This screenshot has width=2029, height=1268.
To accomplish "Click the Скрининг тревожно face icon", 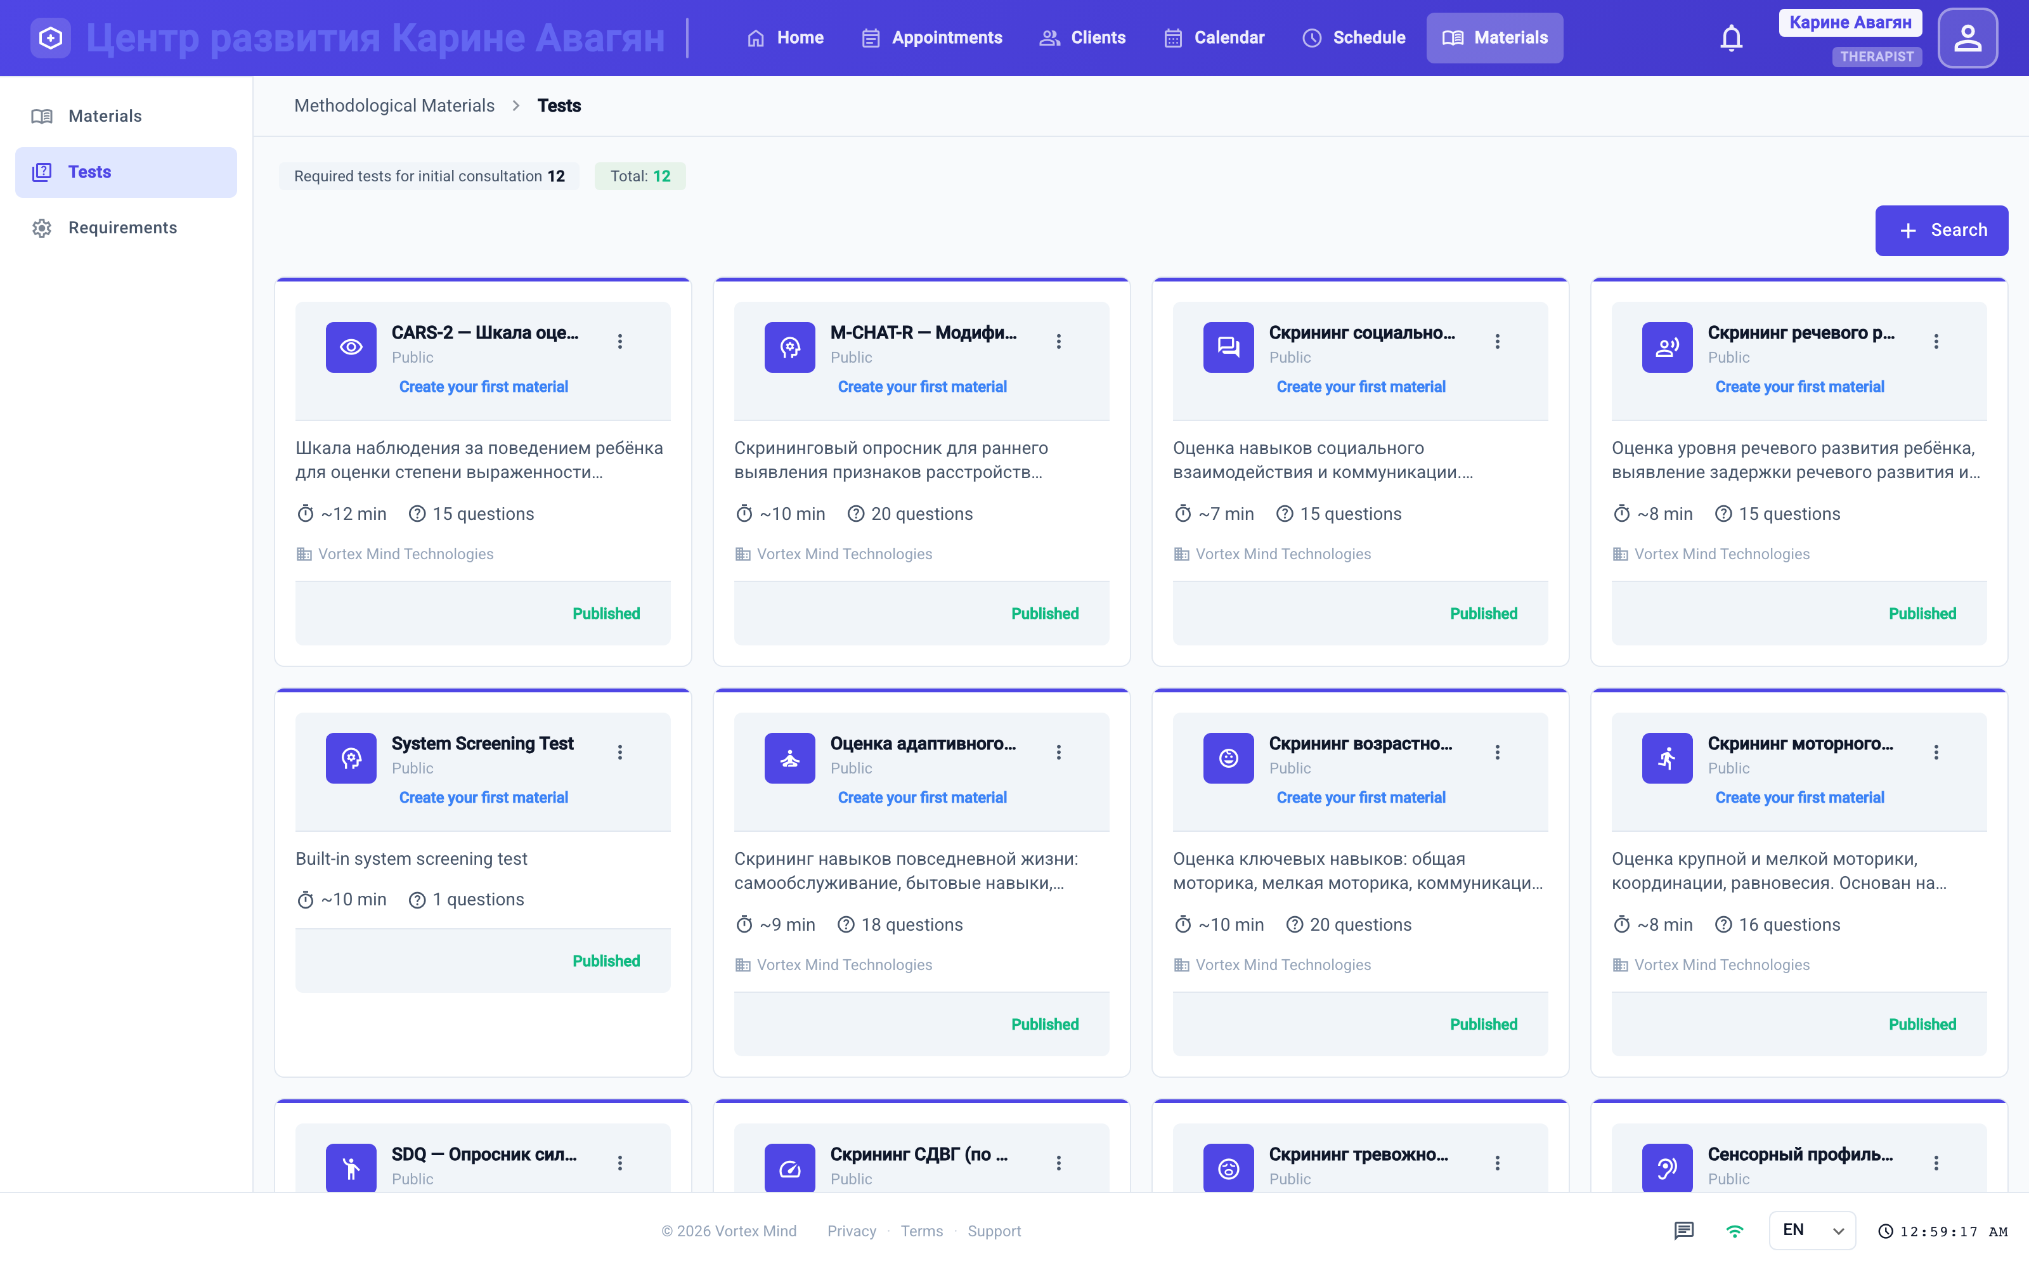I will pos(1228,1167).
